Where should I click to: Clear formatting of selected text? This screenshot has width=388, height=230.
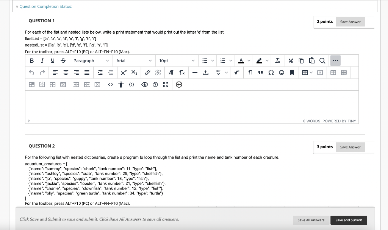click(278, 61)
